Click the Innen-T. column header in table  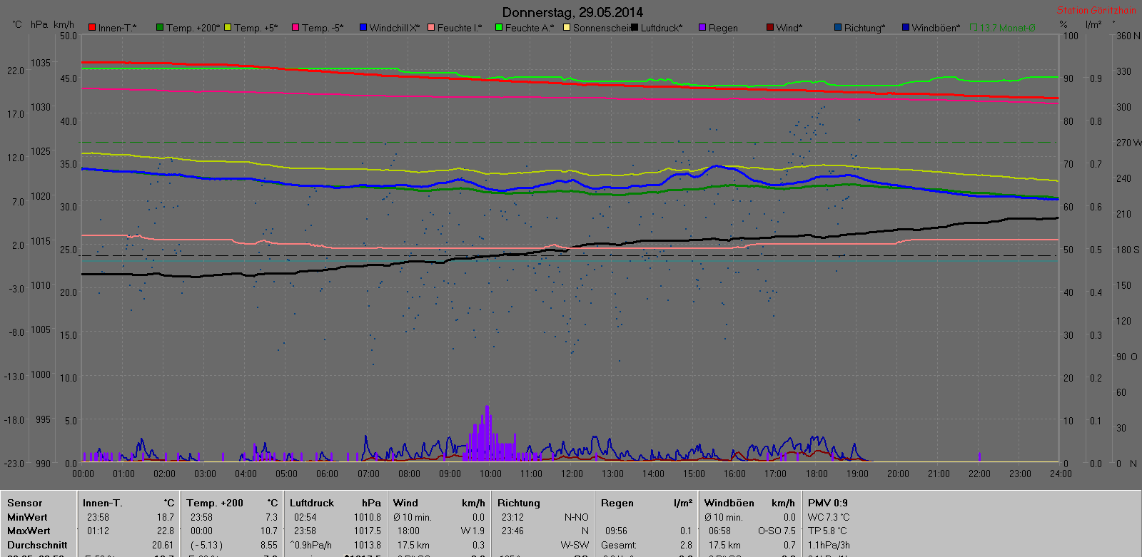point(103,503)
